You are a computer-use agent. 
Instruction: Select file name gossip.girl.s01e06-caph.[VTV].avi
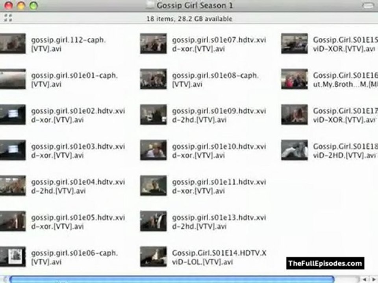point(74,257)
